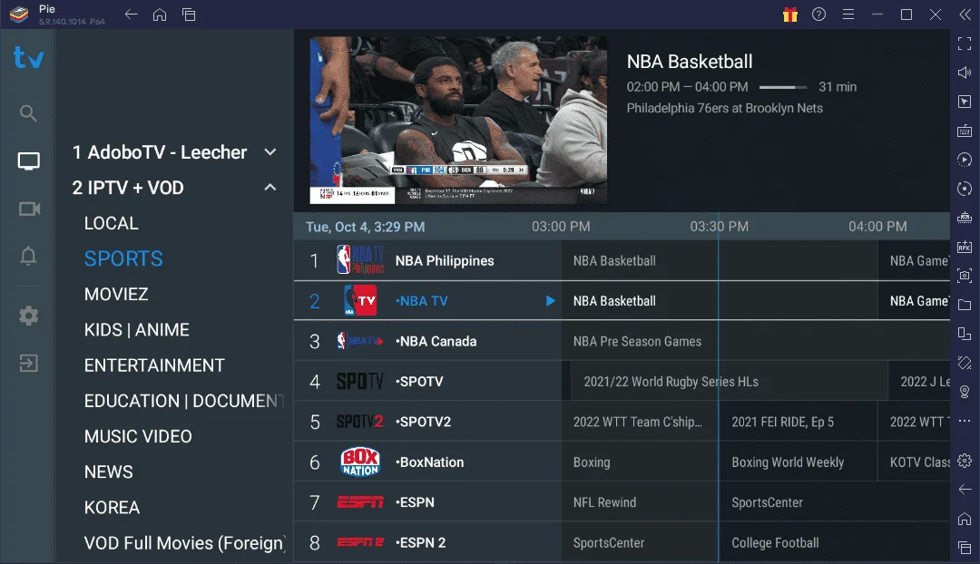
Task: Open the KOREA category
Action: (112, 508)
